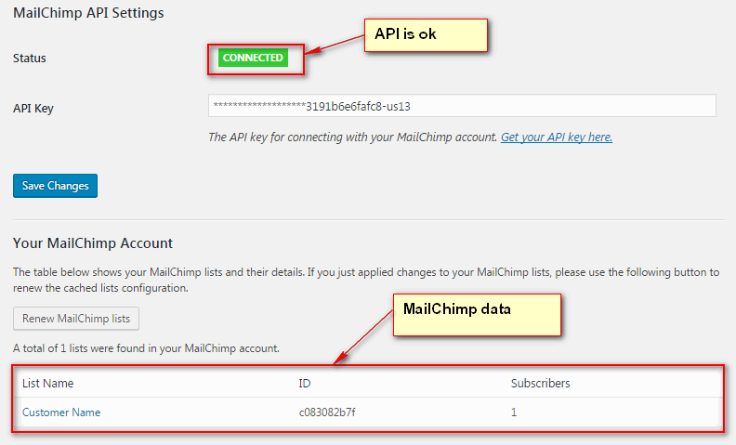Click the MailChimp API Settings heading
Viewport: 736px width, 445px height.
88,13
